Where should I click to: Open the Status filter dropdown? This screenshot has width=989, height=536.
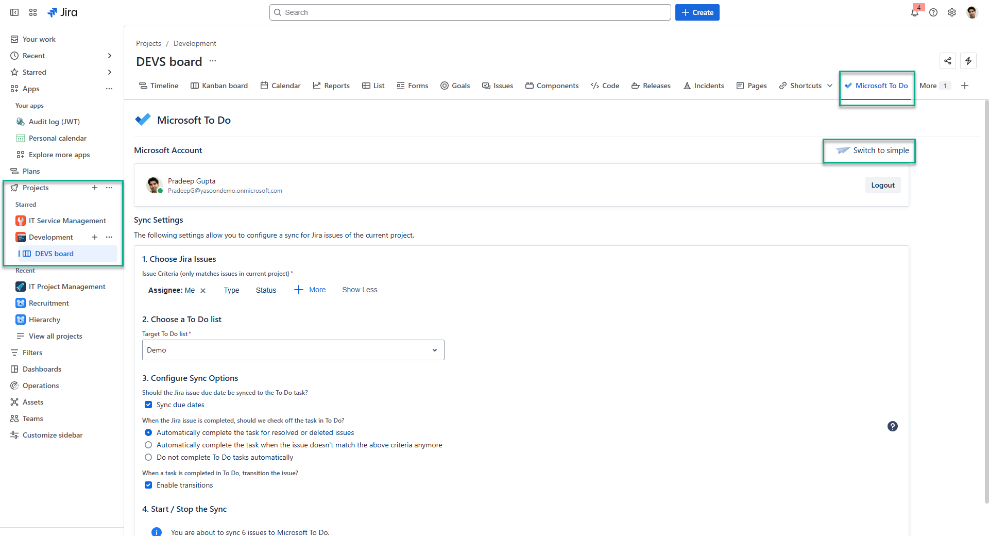266,290
